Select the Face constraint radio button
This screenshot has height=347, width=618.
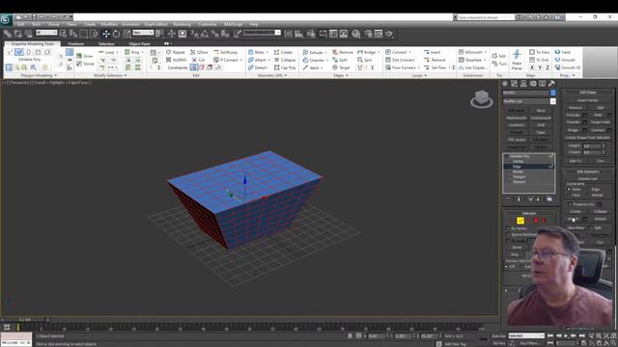click(569, 195)
